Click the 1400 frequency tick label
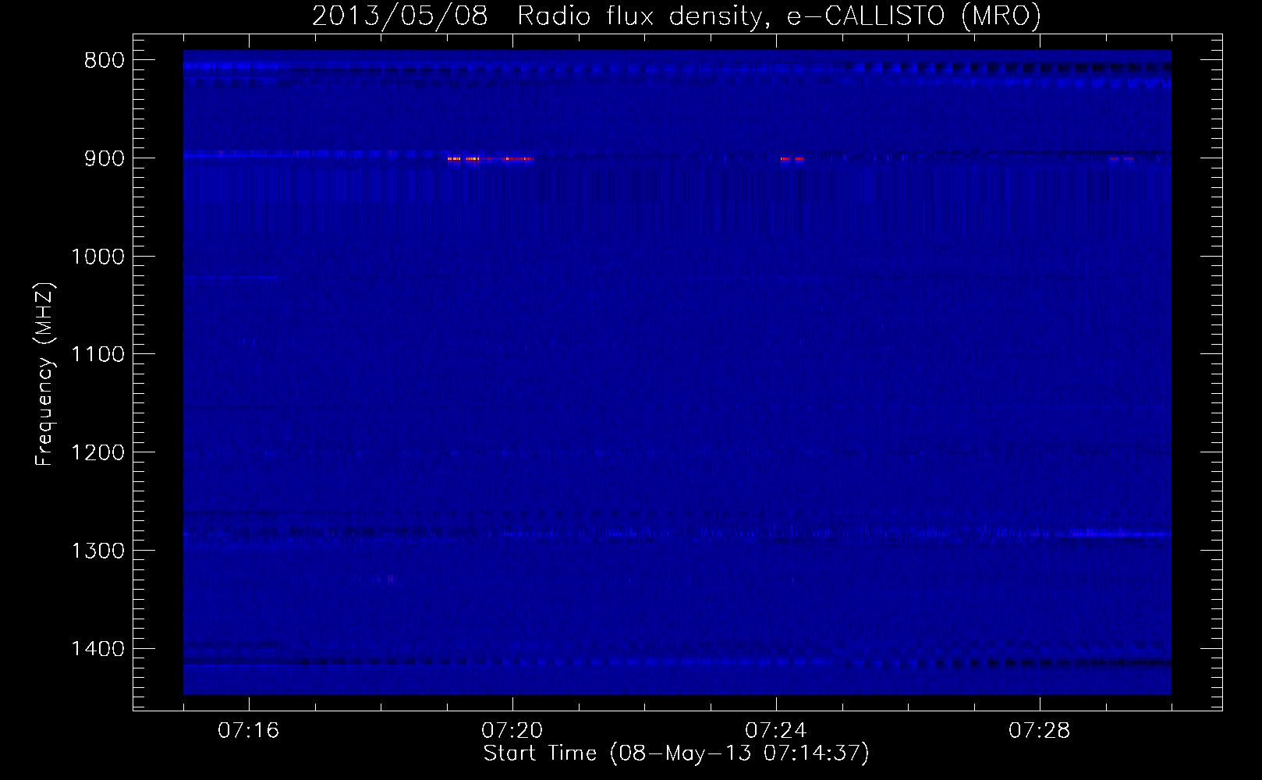 coord(97,649)
